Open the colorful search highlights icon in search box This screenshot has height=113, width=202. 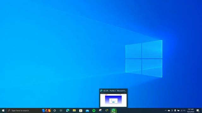pyautogui.click(x=46, y=110)
